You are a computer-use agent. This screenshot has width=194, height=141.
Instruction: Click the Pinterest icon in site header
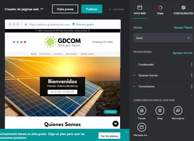(x=25, y=42)
